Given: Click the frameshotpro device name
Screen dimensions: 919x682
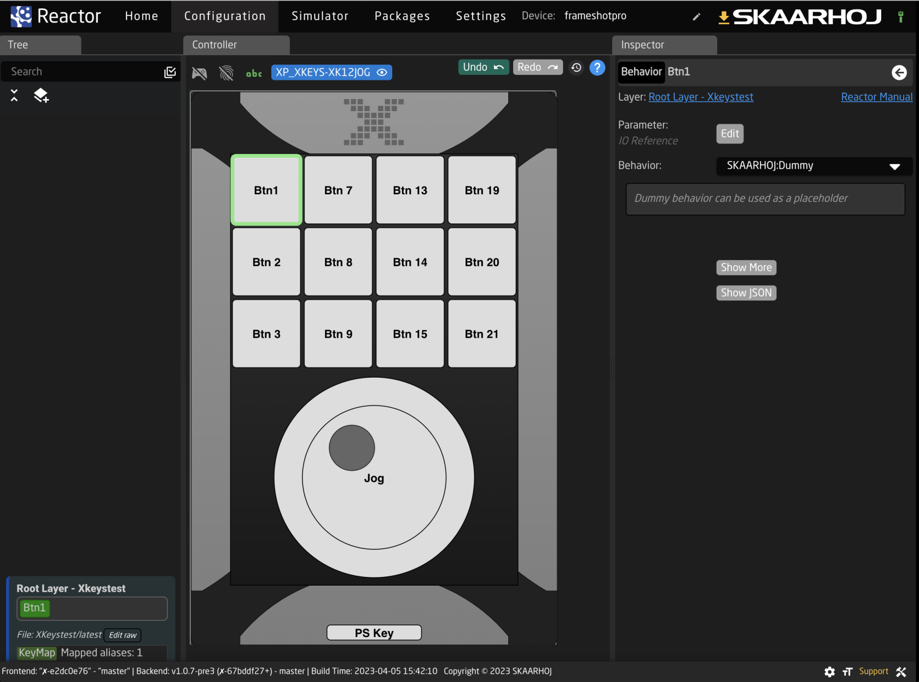Looking at the screenshot, I should tap(595, 16).
